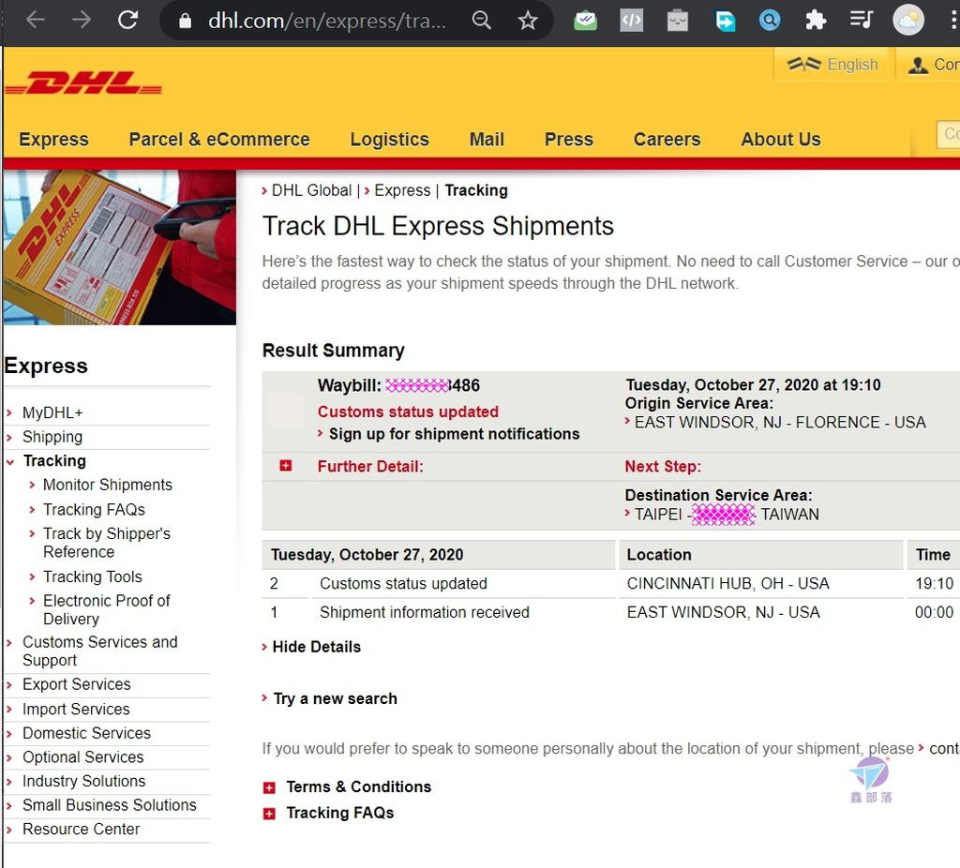This screenshot has width=960, height=868.
Task: Open the Mail menu
Action: pos(487,139)
